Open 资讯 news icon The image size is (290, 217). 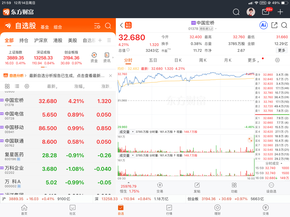coord(107,57)
